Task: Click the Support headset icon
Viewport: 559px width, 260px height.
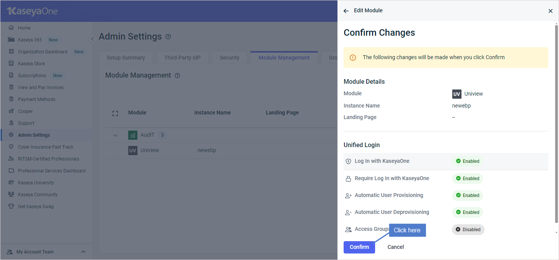Action: [x=11, y=123]
